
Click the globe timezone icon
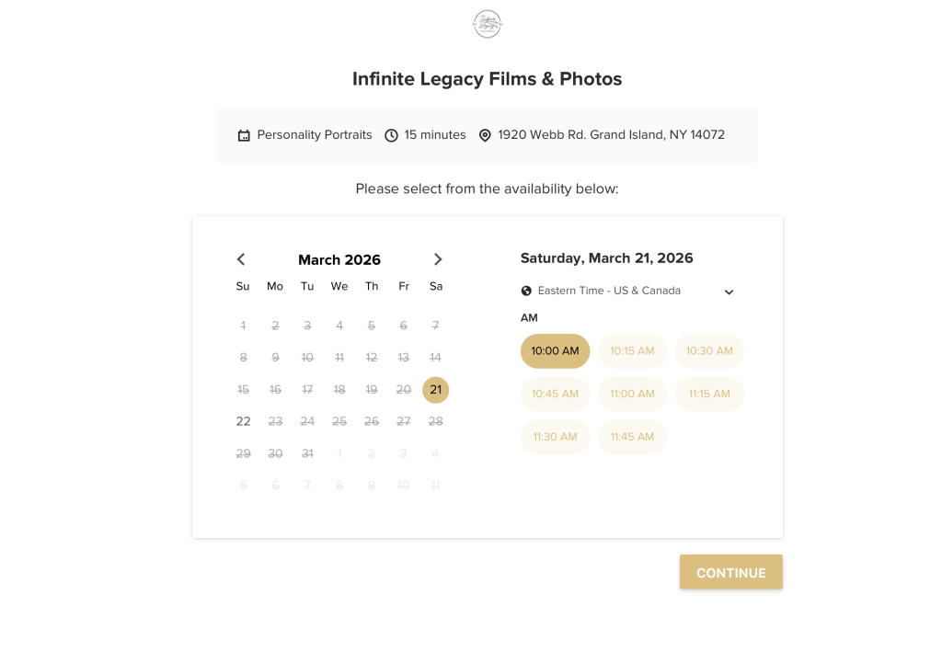tap(526, 291)
